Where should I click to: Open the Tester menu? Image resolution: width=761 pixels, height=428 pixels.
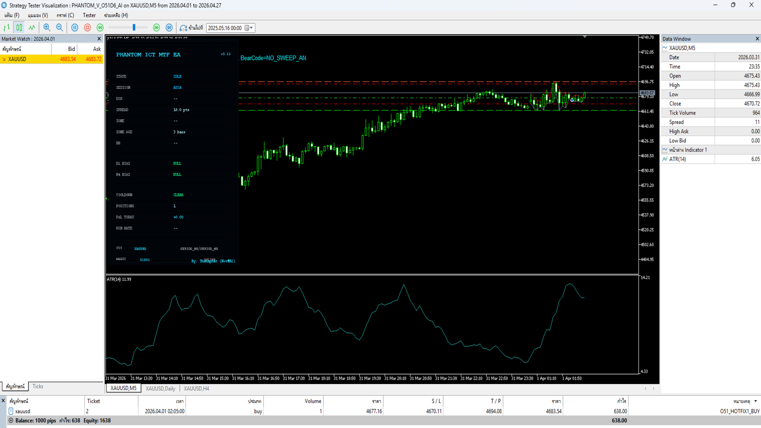(x=89, y=15)
